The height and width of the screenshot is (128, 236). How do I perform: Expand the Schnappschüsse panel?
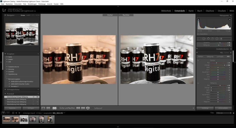(x=5, y=89)
